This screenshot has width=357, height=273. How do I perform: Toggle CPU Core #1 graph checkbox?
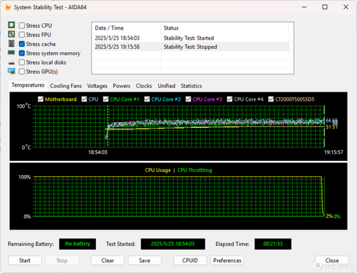pos(106,99)
